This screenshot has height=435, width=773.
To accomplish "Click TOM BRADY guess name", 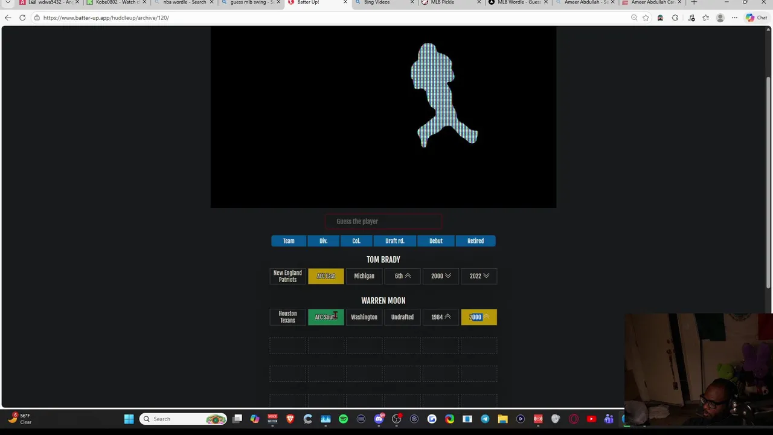I will pos(383,260).
